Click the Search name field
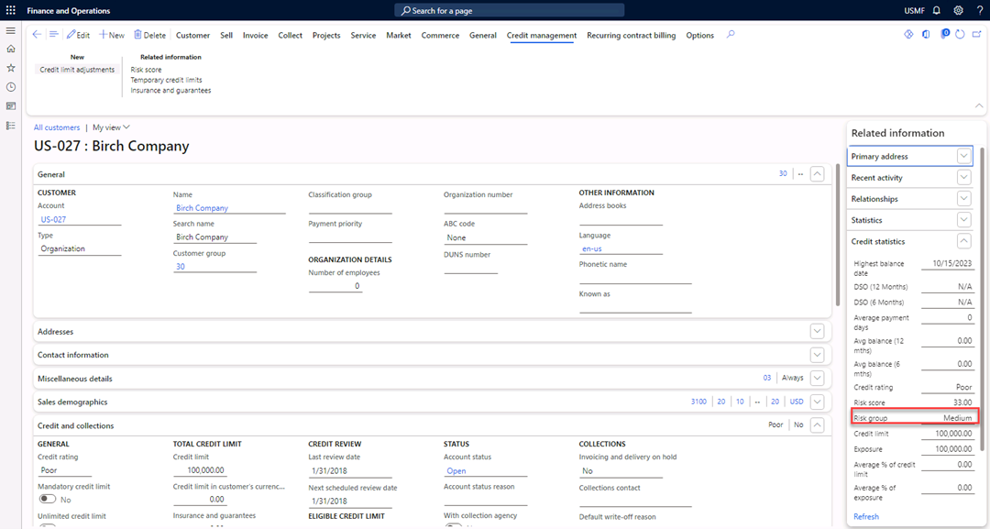The width and height of the screenshot is (990, 529). [214, 237]
